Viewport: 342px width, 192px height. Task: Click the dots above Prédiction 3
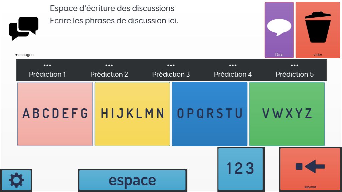click(x=171, y=65)
